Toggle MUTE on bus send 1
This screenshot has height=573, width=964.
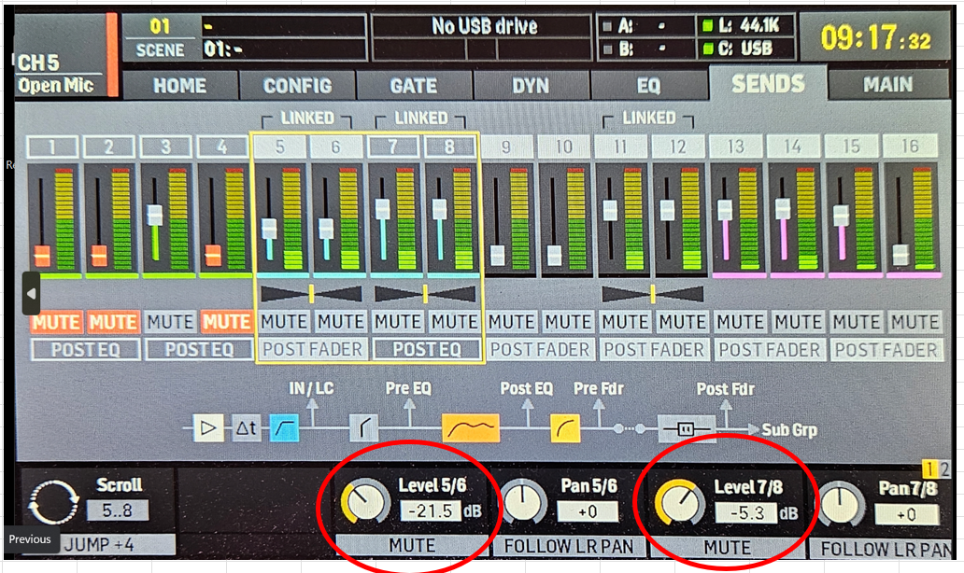coord(56,322)
